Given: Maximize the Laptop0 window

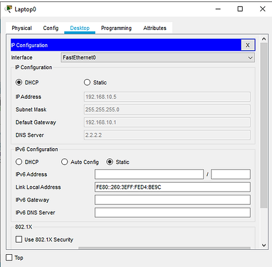Looking at the screenshot, I should click(x=240, y=9).
